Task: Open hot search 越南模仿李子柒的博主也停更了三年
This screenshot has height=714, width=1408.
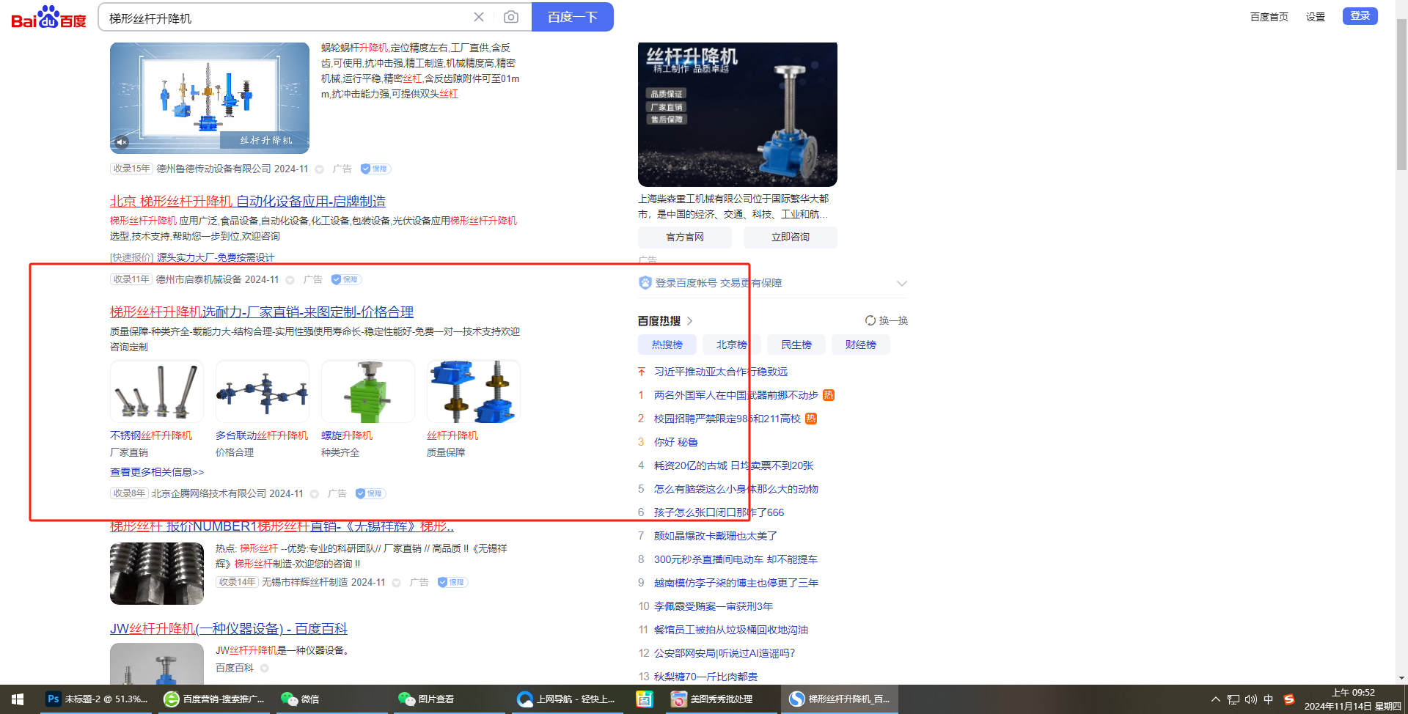Action: click(736, 583)
